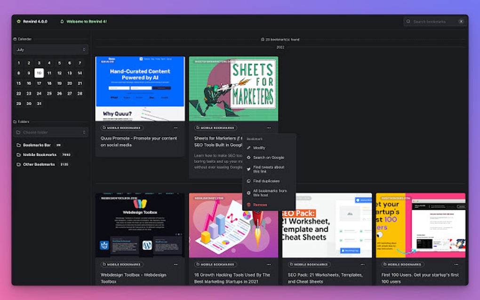The width and height of the screenshot is (480, 300).
Task: Select day 24 in the calendar
Action: (39, 93)
